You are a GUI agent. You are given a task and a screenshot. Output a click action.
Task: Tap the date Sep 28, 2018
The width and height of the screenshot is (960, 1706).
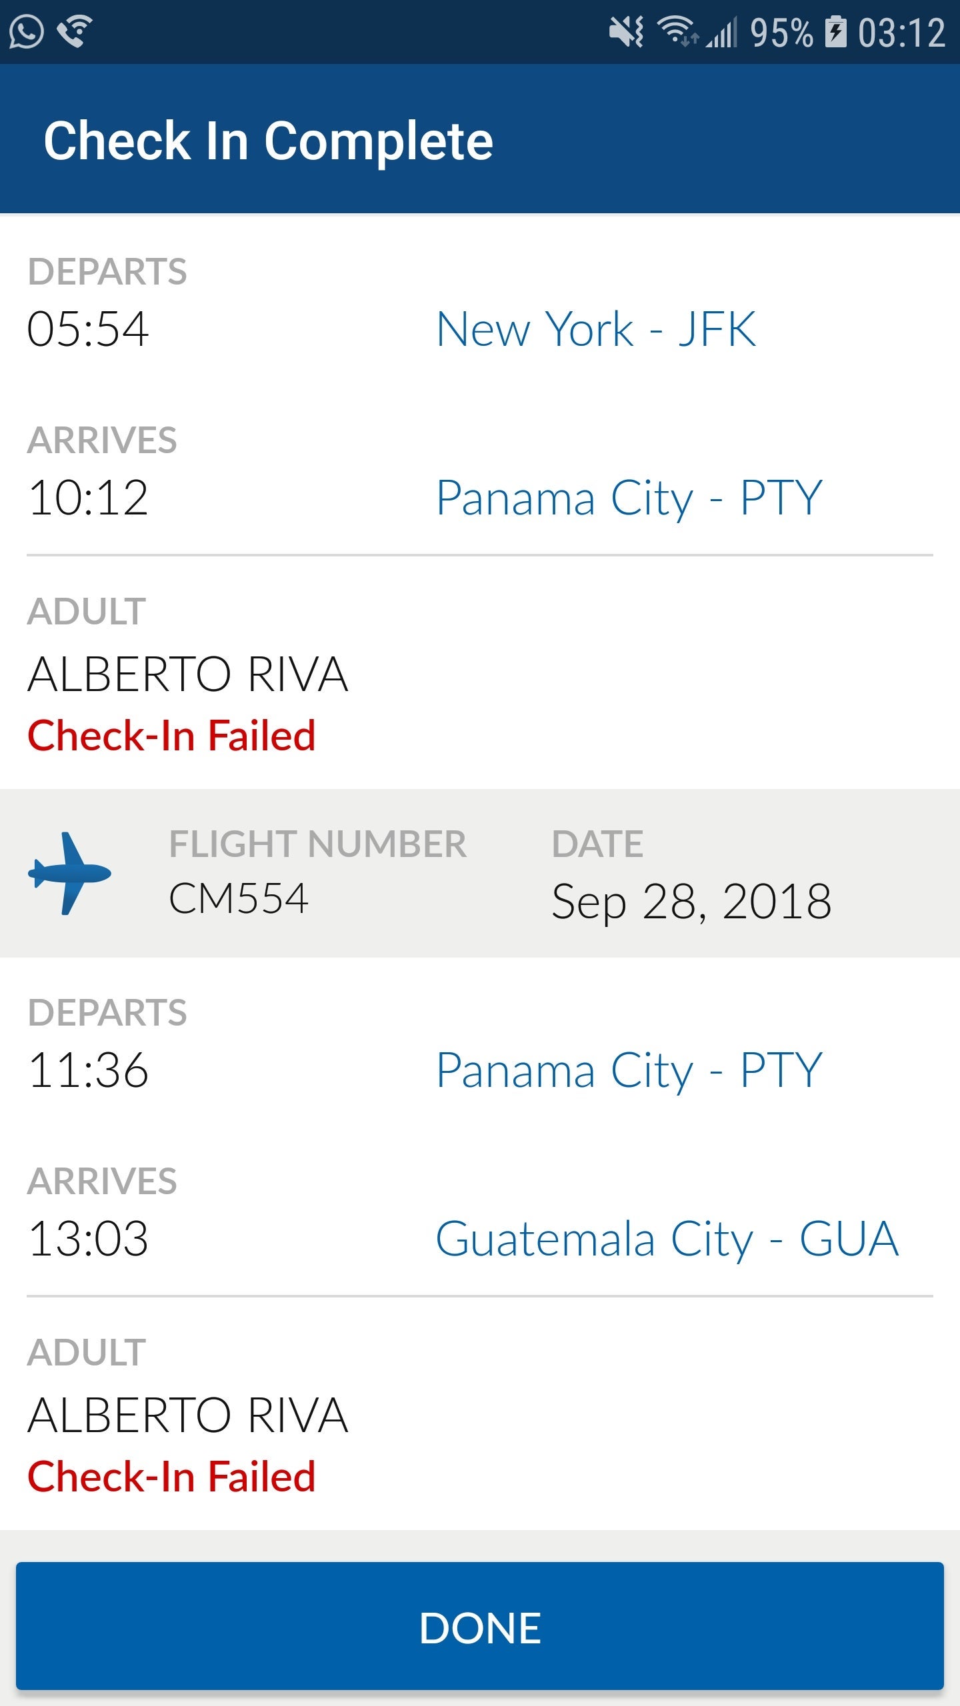pos(691,901)
